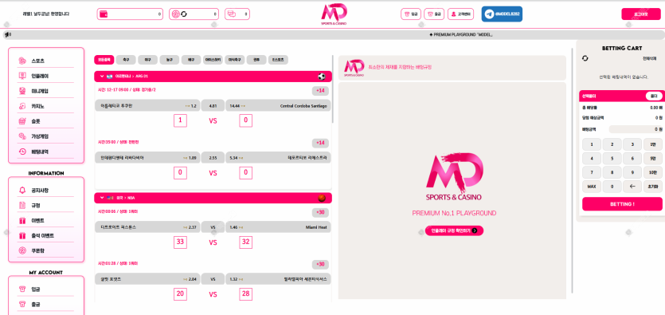Pick the home odds 1.2 for the first Argentina match
This screenshot has height=315, width=665.
(x=147, y=106)
